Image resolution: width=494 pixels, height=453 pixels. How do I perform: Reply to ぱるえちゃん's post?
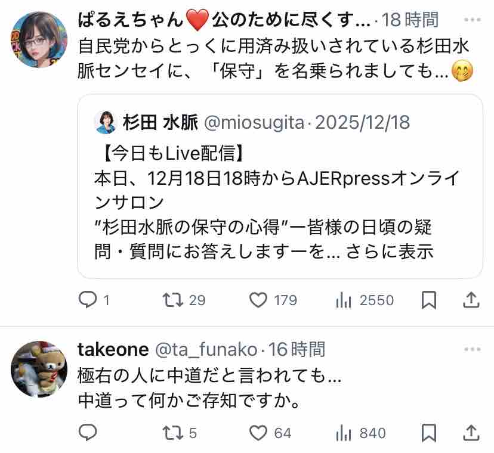click(x=88, y=300)
